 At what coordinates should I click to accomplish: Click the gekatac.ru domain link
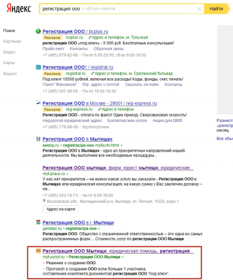pyautogui.click(x=52, y=229)
